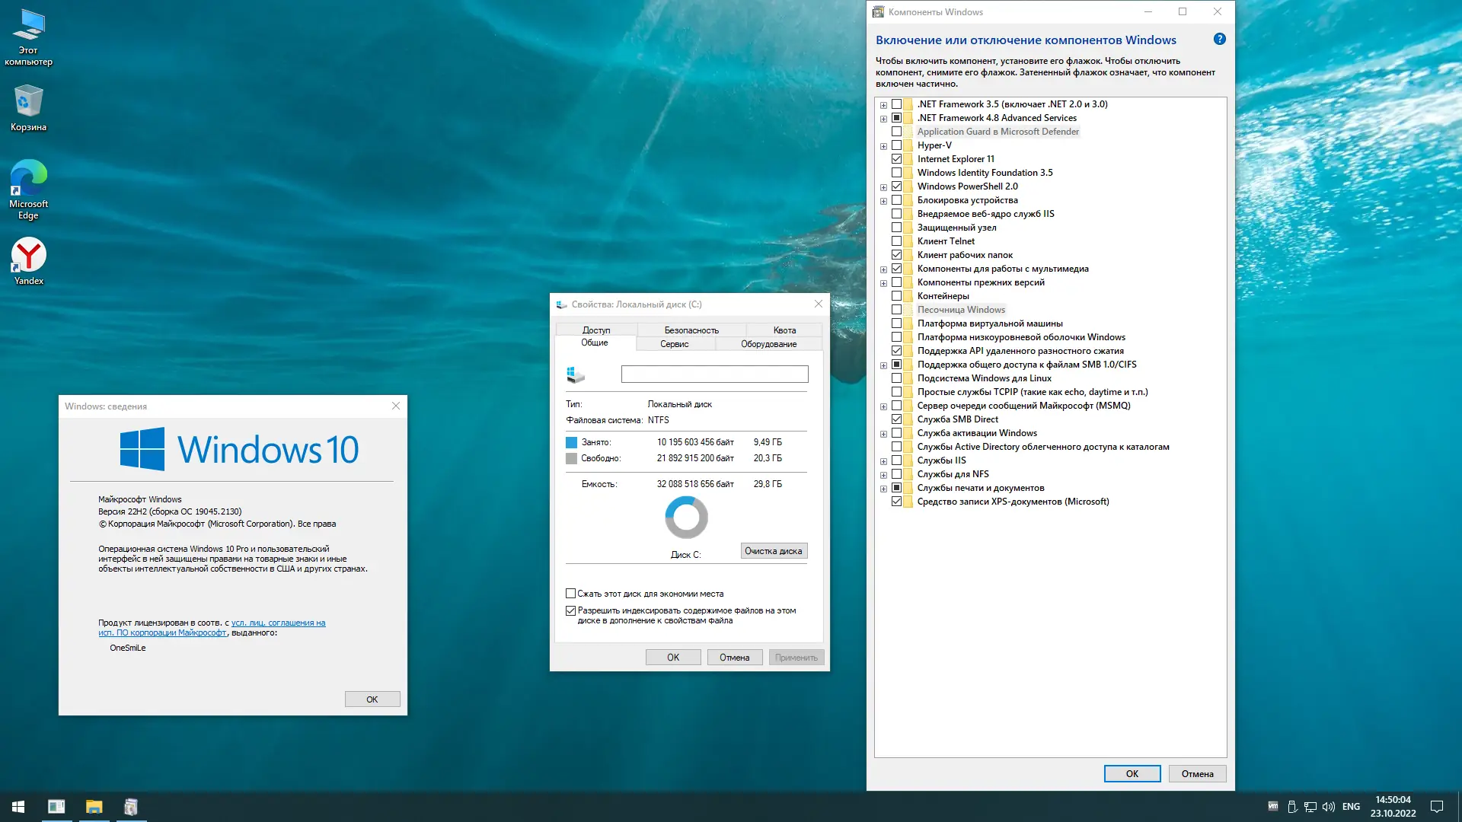Click the help question mark icon
The width and height of the screenshot is (1462, 822).
pos(1219,40)
